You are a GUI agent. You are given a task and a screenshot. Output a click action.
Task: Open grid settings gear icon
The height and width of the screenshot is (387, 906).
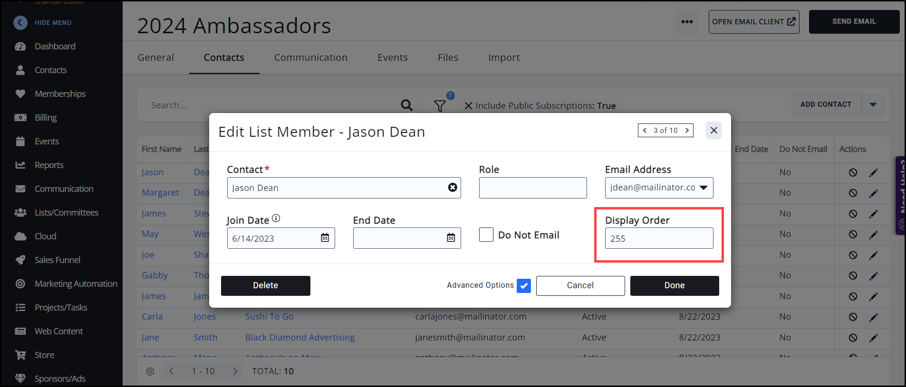coord(150,371)
